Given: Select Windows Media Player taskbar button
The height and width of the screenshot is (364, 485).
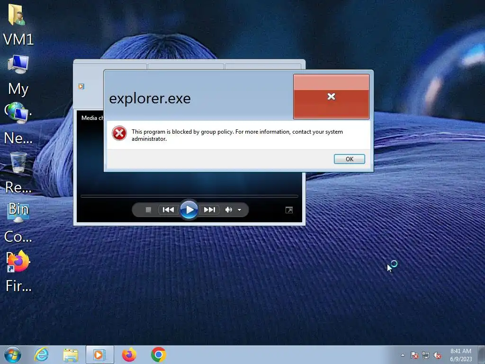Looking at the screenshot, I should click(99, 355).
